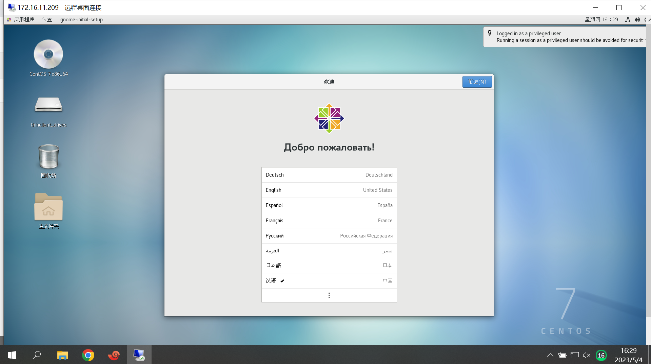
Task: Open the CentOS 7 x86_64 disc icon
Action: [x=48, y=54]
